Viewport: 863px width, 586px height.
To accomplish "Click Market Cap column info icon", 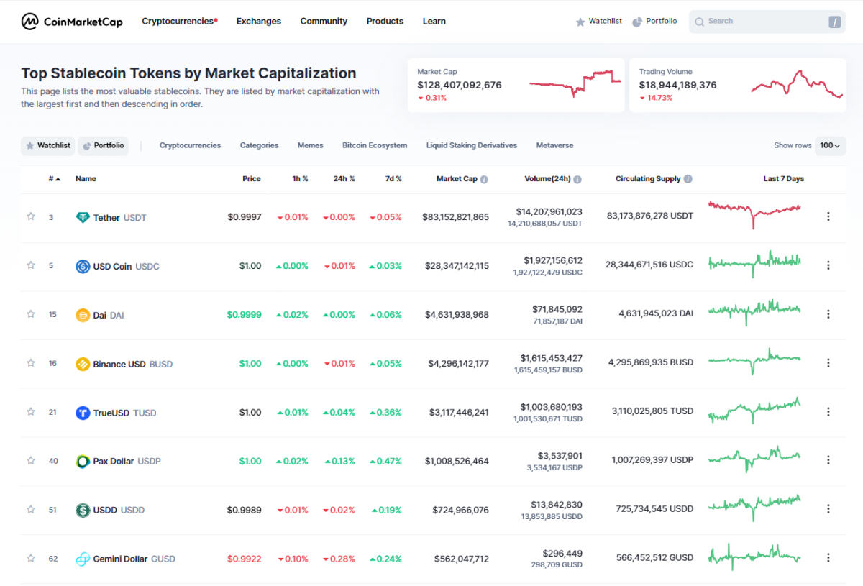I will (484, 179).
